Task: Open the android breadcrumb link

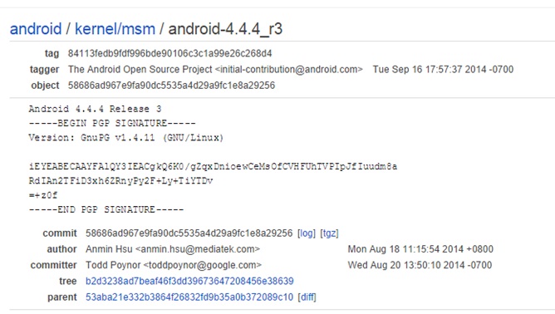Action: [36, 29]
